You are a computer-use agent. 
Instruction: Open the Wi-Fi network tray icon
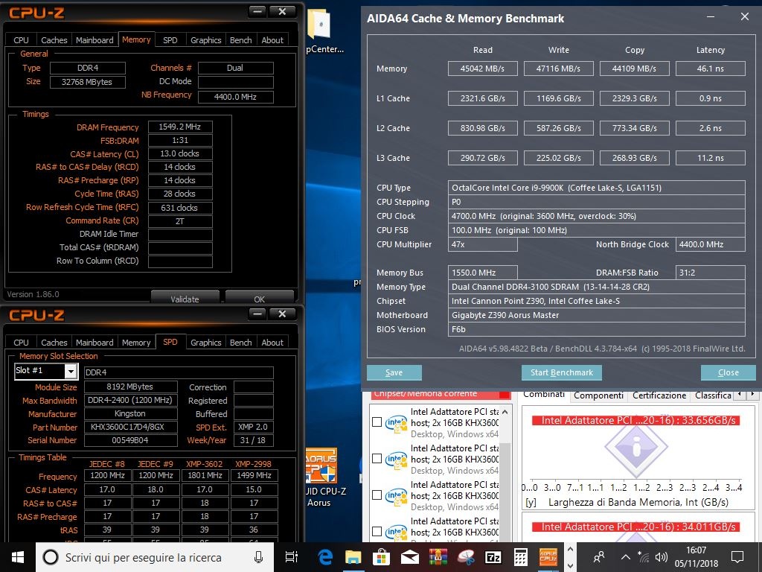click(x=643, y=557)
